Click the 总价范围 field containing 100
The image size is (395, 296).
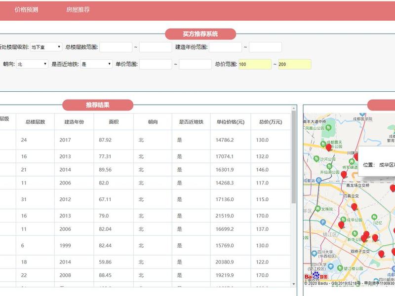pyautogui.click(x=255, y=64)
